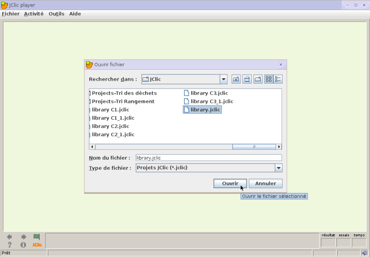This screenshot has width=370, height=257.
Task: Click the next activity arrow icon
Action: tap(24, 237)
